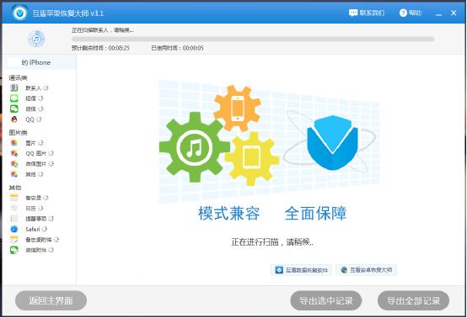The width and height of the screenshot is (467, 318).
Task: Click the 联系人 contacts icon in sidebar
Action: (14, 88)
